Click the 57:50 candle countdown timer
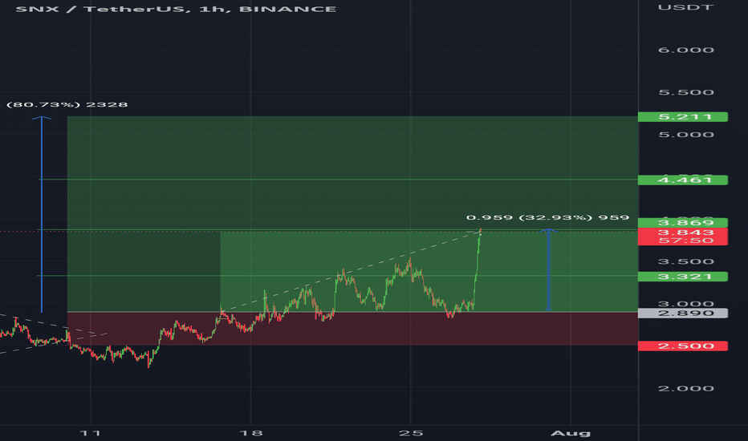 point(685,241)
